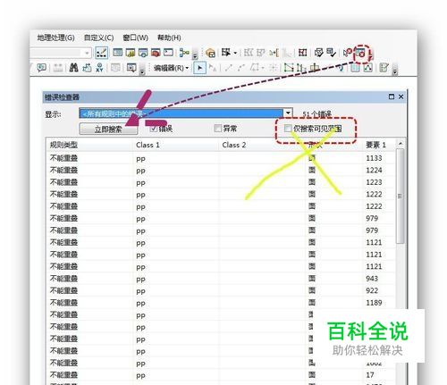Screen dimensions: 447x385
Task: Sort by the 规则类型 column header
Action: tap(89, 145)
